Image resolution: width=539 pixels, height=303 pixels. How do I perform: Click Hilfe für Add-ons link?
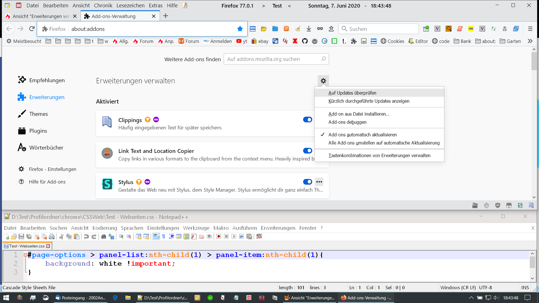point(47,182)
